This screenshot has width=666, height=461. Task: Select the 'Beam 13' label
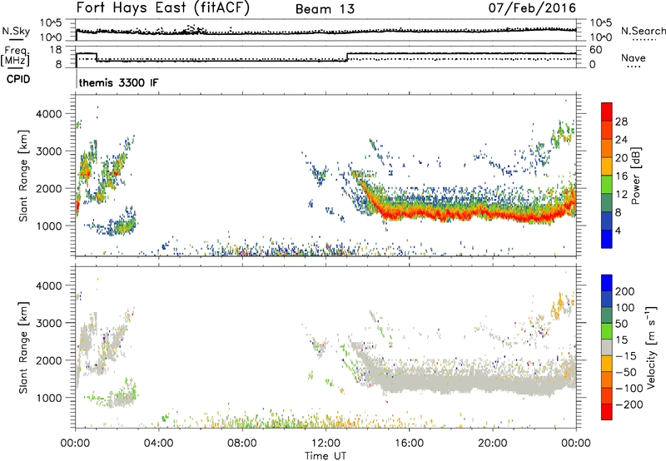pyautogui.click(x=325, y=9)
